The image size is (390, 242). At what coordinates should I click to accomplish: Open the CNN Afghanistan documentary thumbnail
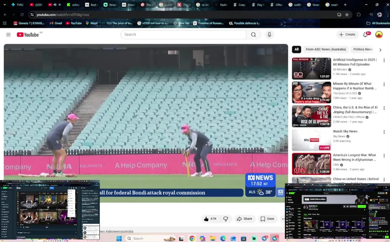tap(311, 164)
